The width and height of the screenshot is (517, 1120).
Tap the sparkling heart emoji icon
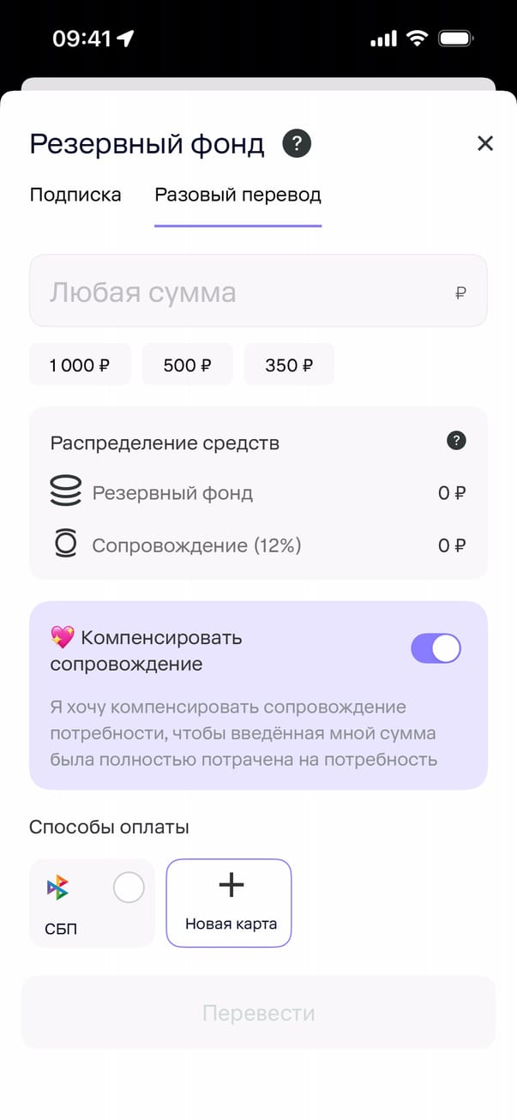pyautogui.click(x=62, y=637)
